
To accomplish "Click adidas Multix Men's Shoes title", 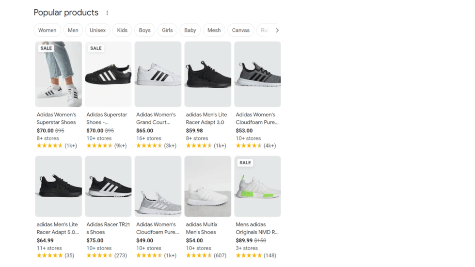I will (x=202, y=228).
